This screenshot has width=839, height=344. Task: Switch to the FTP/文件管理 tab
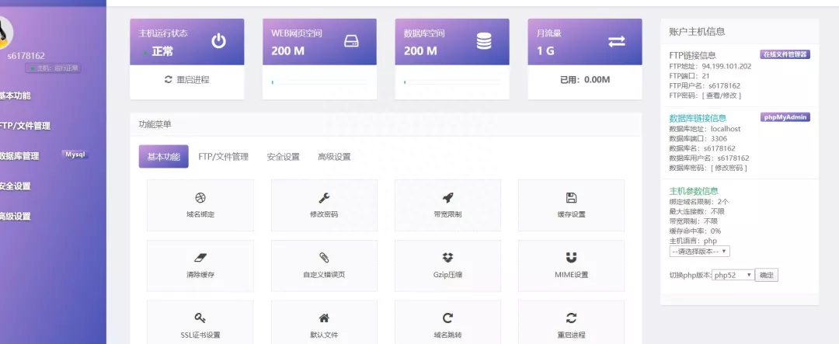(223, 157)
